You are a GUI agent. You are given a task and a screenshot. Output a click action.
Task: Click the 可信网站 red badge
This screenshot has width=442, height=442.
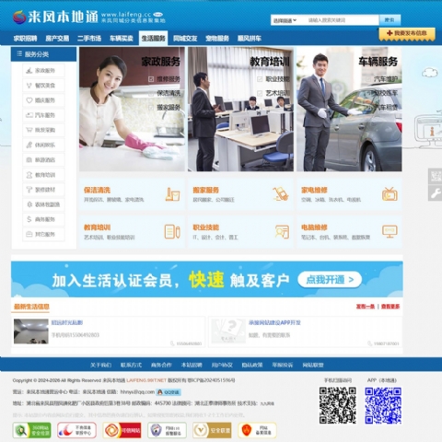122,430
